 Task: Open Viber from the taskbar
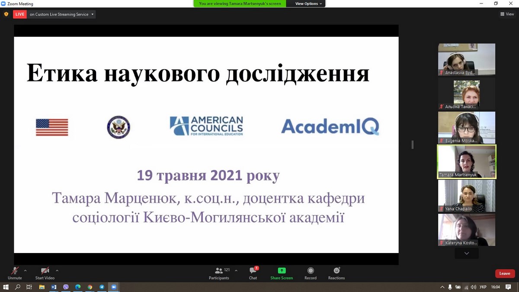pyautogui.click(x=66, y=287)
